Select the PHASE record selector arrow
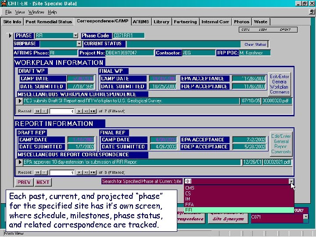This screenshot has height=237, width=316. coord(10,36)
